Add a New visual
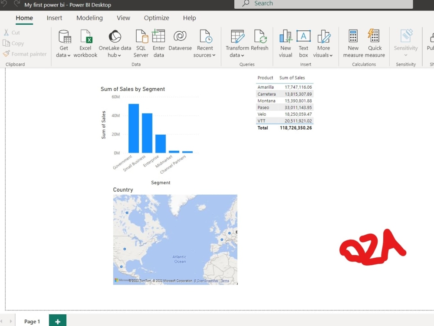This screenshot has height=326, width=434. coord(286,43)
